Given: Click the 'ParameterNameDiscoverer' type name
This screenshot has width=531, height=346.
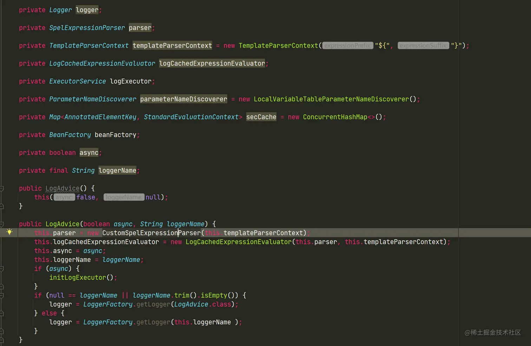Looking at the screenshot, I should pos(93,99).
